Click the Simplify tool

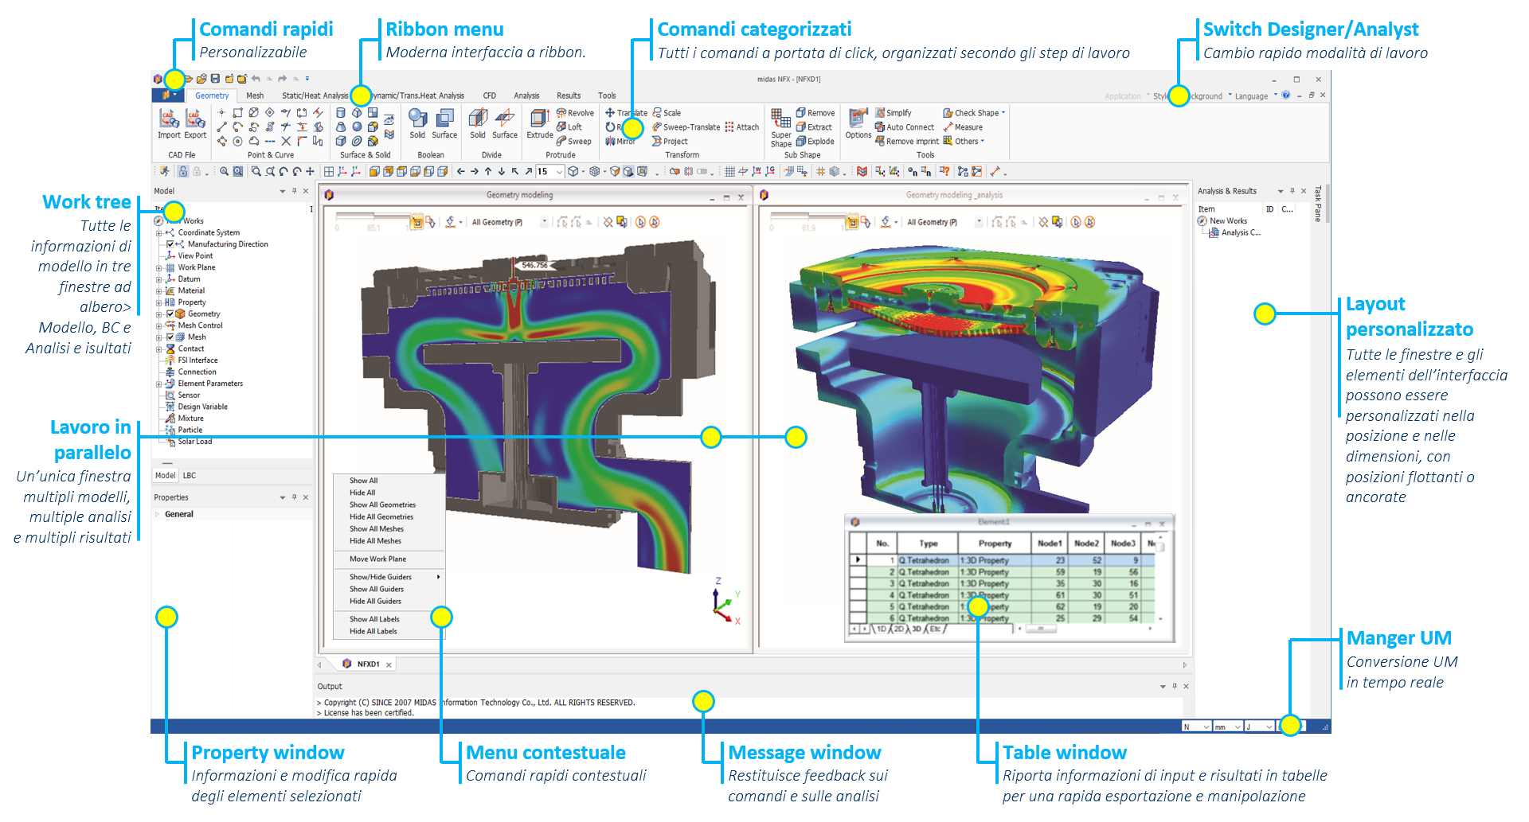tap(894, 113)
